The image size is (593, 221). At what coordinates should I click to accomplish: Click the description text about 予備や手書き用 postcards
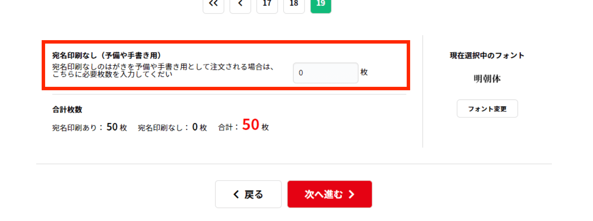(163, 70)
